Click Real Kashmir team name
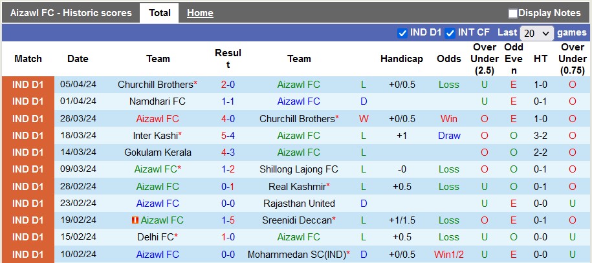This screenshot has width=592, height=263. pyautogui.click(x=296, y=186)
